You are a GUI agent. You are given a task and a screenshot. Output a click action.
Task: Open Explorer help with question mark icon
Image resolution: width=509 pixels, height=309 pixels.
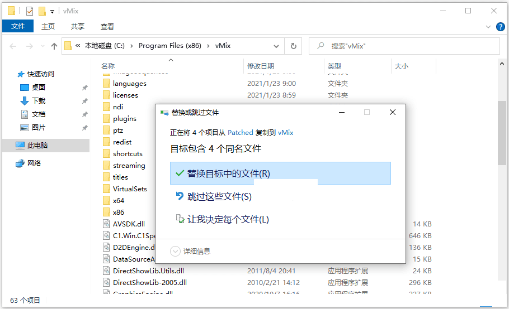(x=500, y=27)
